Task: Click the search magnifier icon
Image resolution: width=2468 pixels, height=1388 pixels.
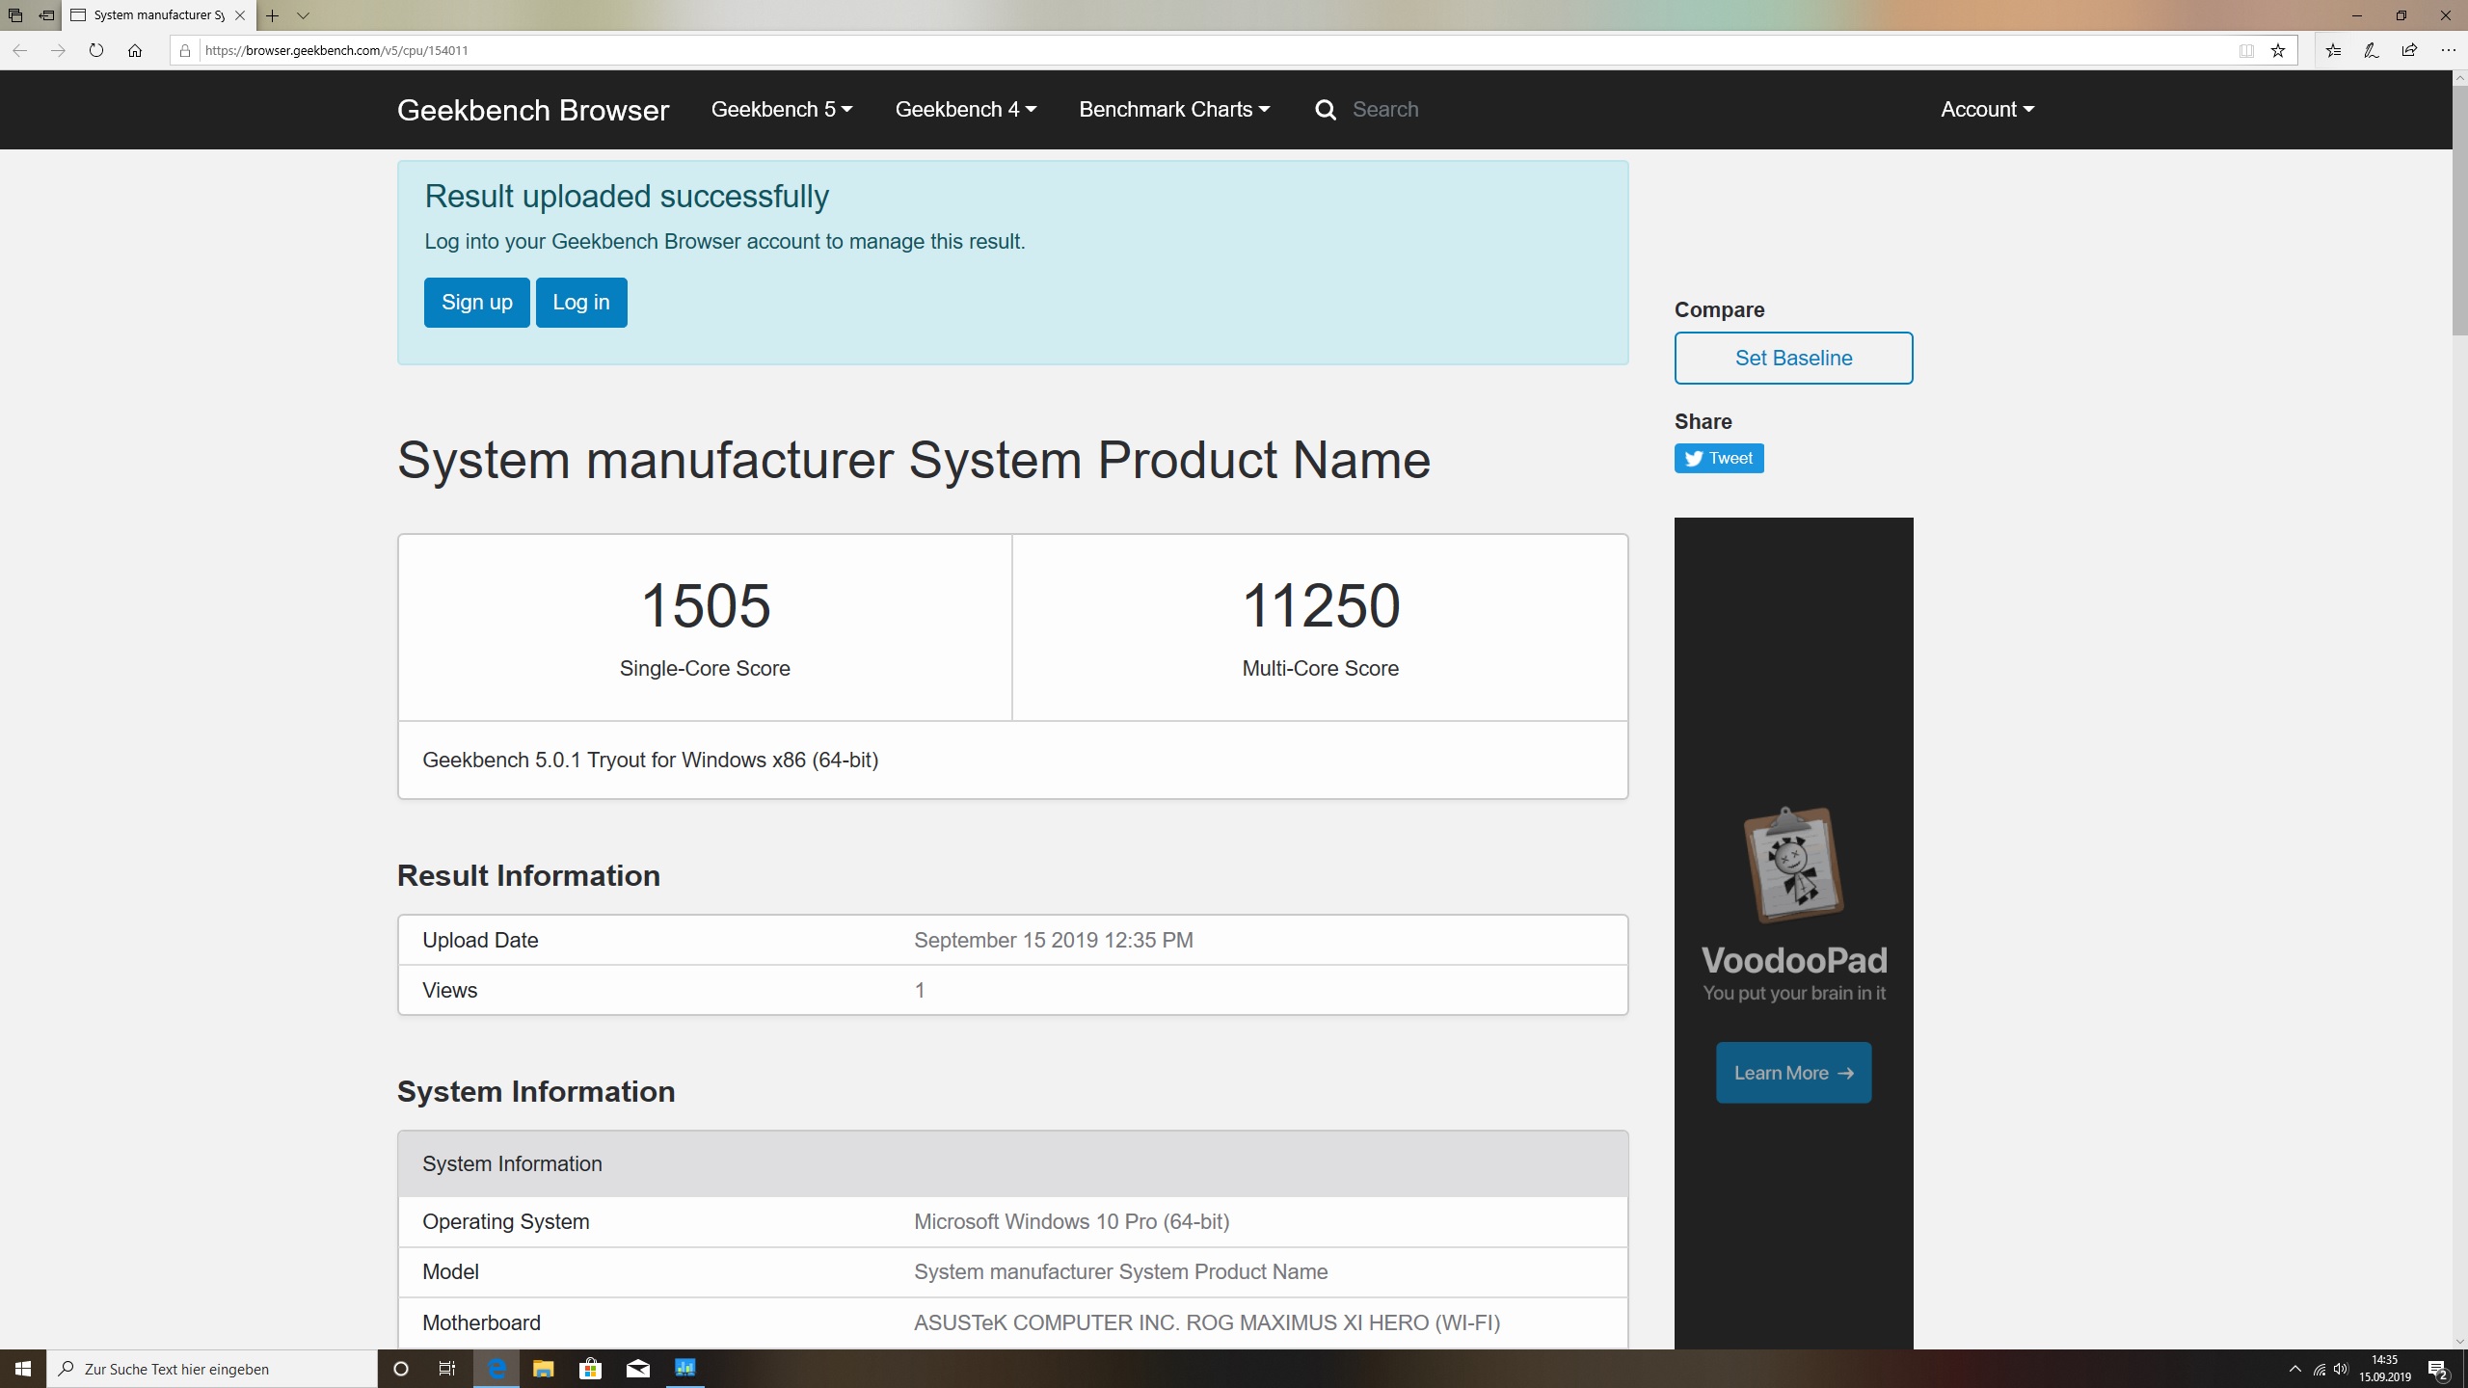Action: pyautogui.click(x=1326, y=110)
